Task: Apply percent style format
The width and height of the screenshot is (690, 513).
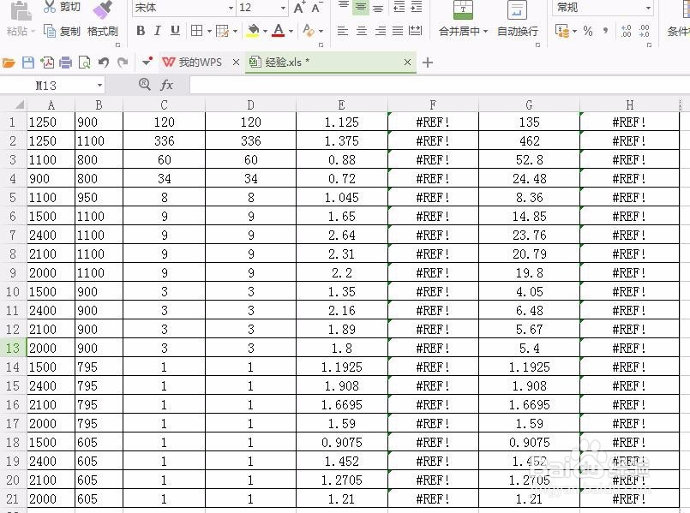Action: pos(587,31)
